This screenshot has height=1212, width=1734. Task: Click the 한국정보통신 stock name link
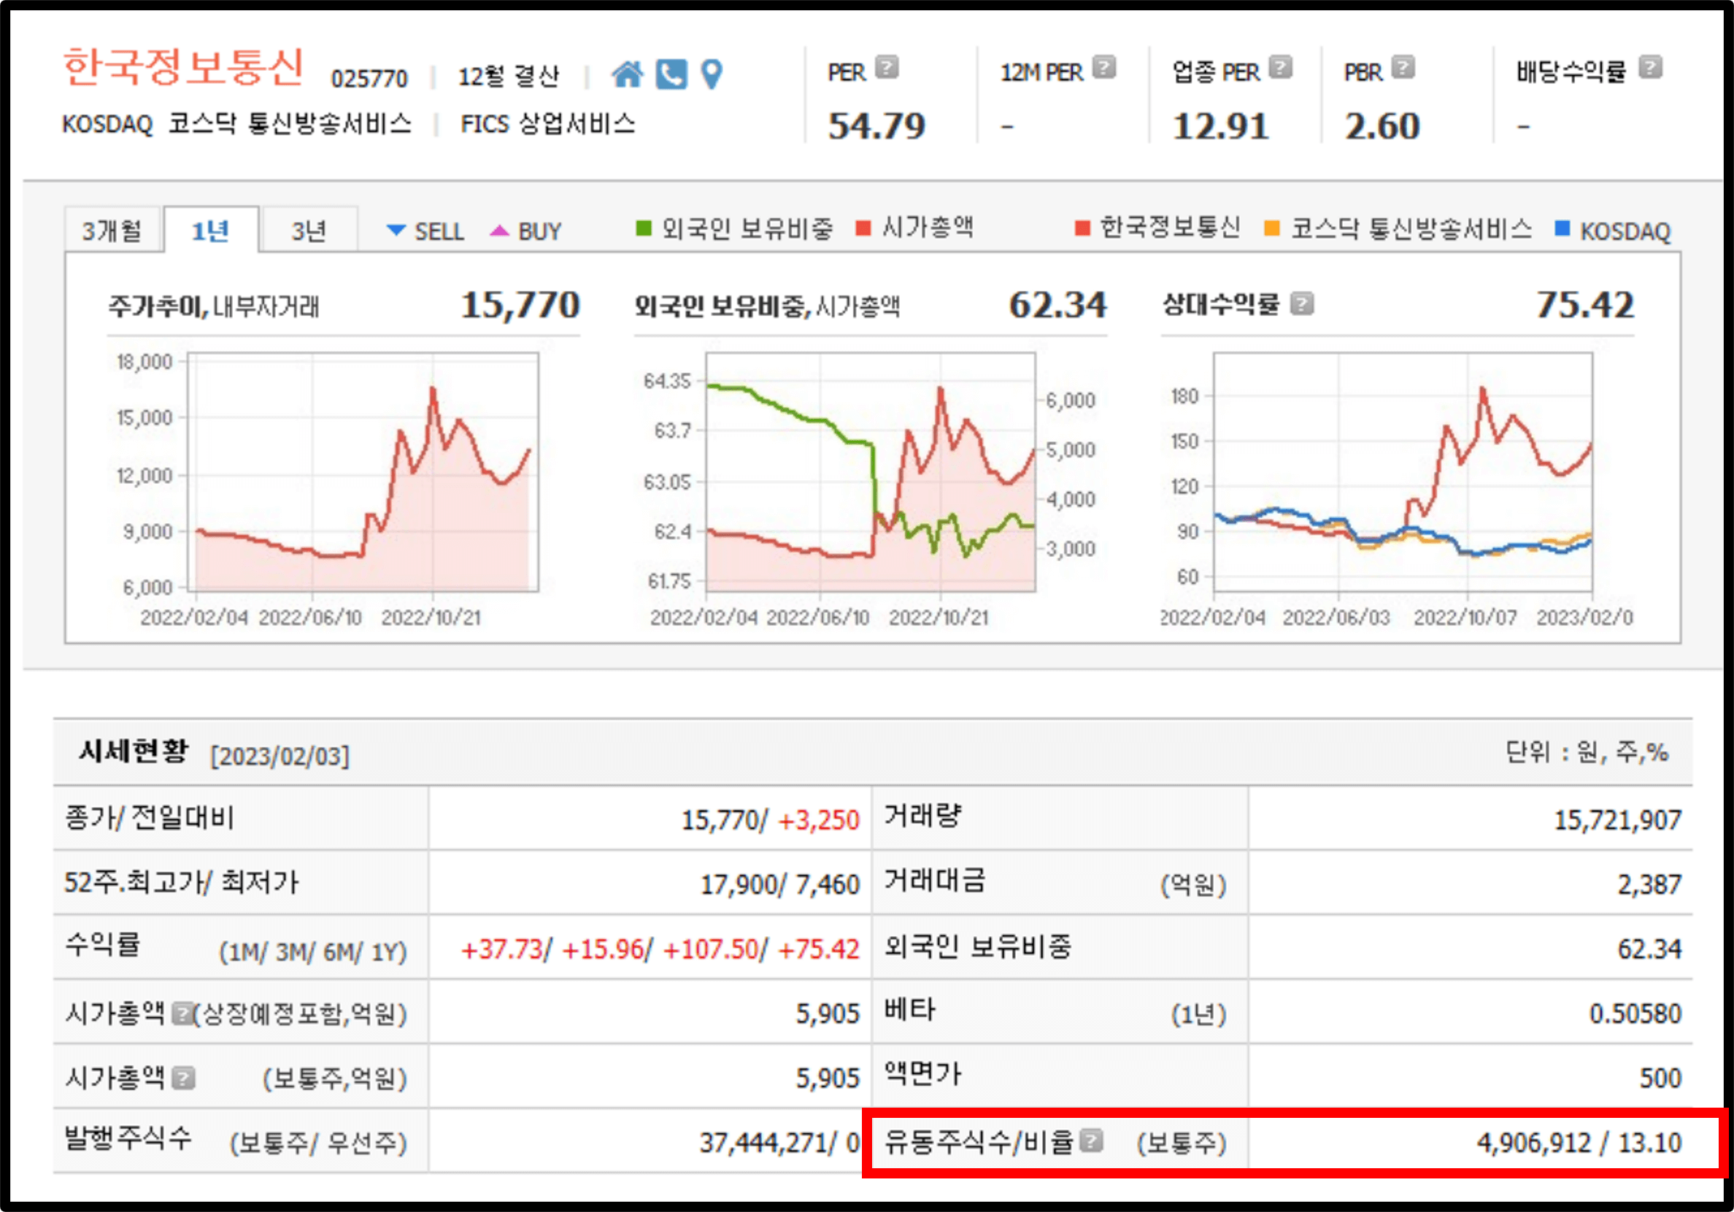point(183,68)
